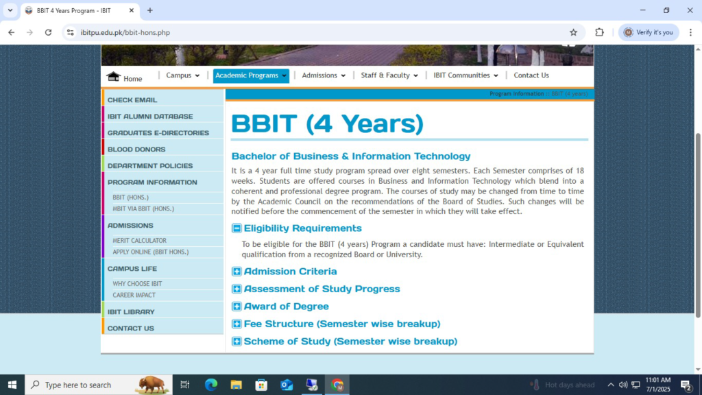The height and width of the screenshot is (395, 702).
Task: Open the tab search chevron
Action: (x=10, y=10)
